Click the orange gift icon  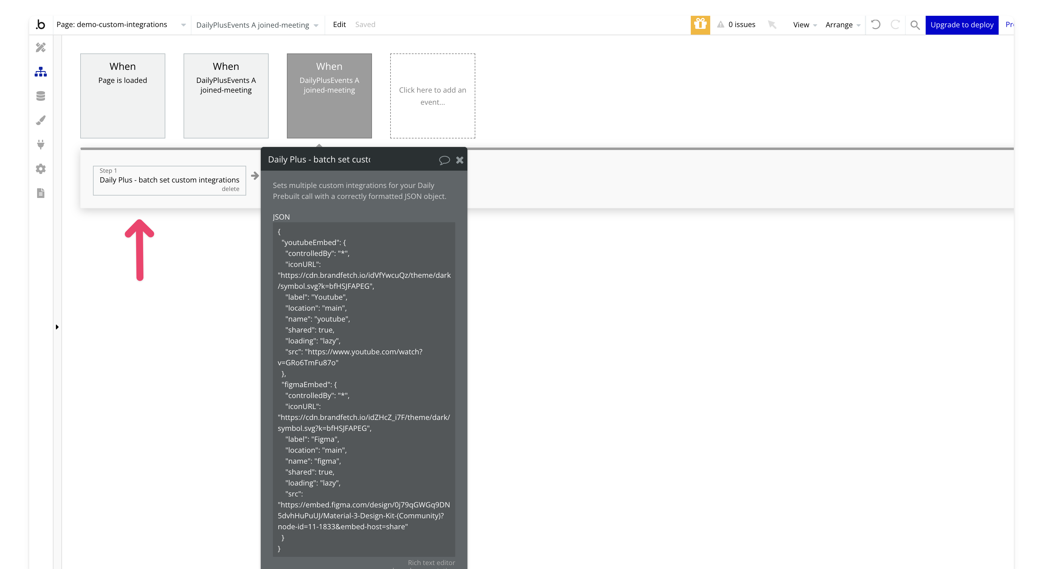point(700,25)
